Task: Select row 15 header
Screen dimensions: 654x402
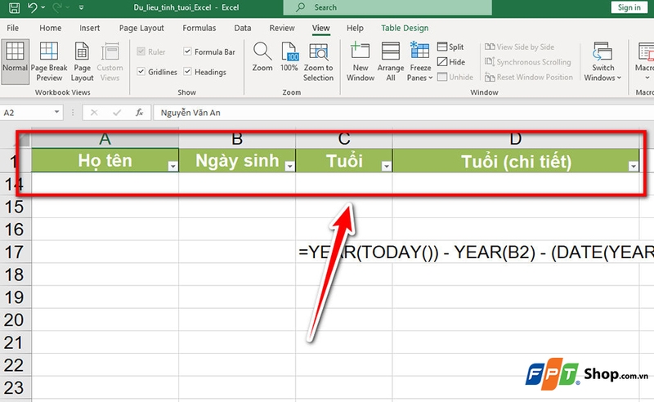Action: (16, 207)
